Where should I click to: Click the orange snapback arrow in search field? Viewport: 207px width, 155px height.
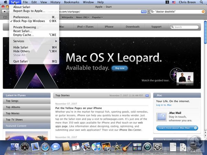pos(203,12)
